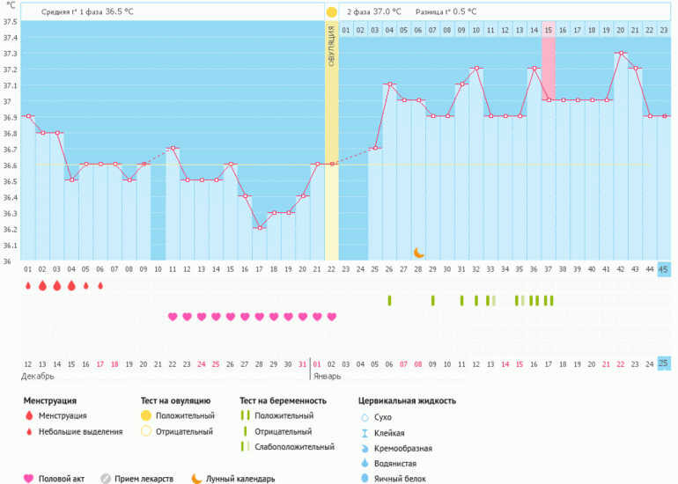678x484 pixels.
Task: Click the temperature point on cycle day 42
Action: [x=621, y=53]
